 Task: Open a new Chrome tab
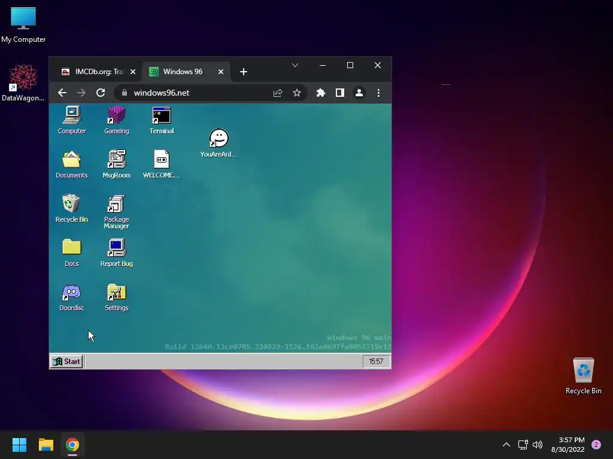(x=244, y=72)
